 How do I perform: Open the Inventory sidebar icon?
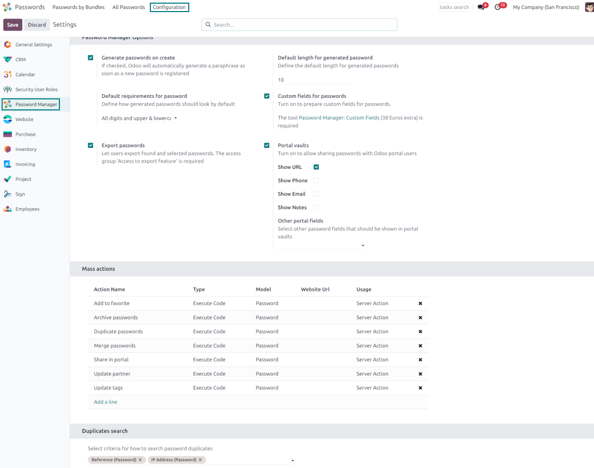(x=7, y=149)
